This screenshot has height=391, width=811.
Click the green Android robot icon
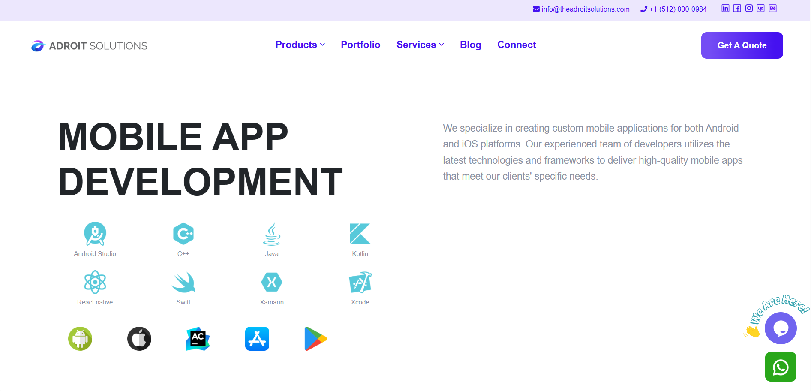(x=80, y=339)
